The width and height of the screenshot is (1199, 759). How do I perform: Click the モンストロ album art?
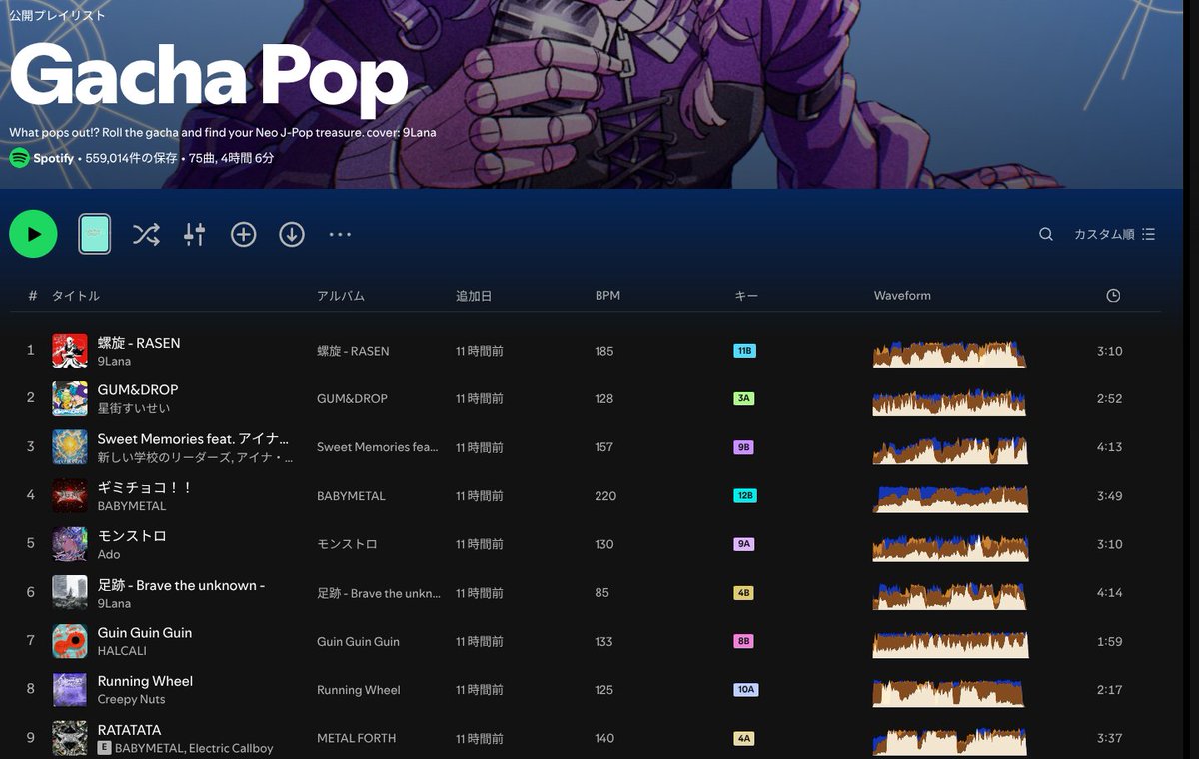(x=70, y=544)
